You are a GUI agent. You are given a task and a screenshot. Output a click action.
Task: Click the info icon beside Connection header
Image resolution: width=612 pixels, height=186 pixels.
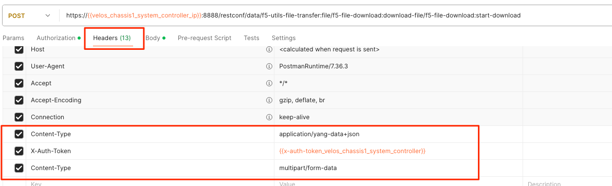pos(269,117)
